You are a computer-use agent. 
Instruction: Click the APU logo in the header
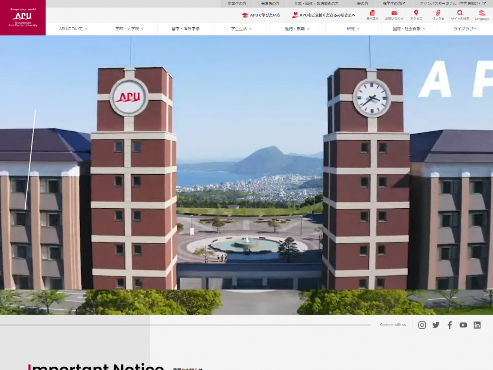pyautogui.click(x=23, y=18)
